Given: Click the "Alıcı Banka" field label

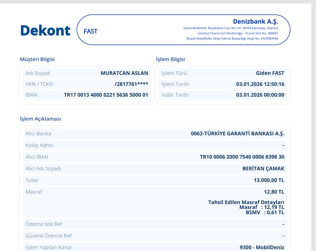Looking at the screenshot, I should coord(38,133).
